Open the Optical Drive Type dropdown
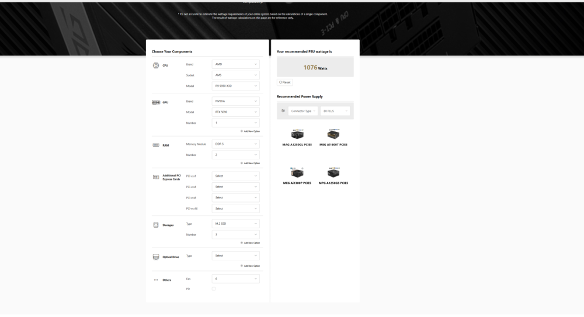Viewport: 584px width, 317px height. [235, 256]
